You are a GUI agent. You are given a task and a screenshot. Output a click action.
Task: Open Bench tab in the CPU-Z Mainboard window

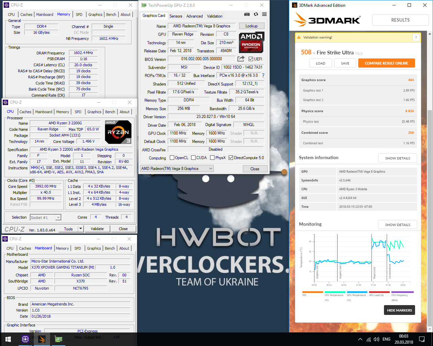click(110, 248)
